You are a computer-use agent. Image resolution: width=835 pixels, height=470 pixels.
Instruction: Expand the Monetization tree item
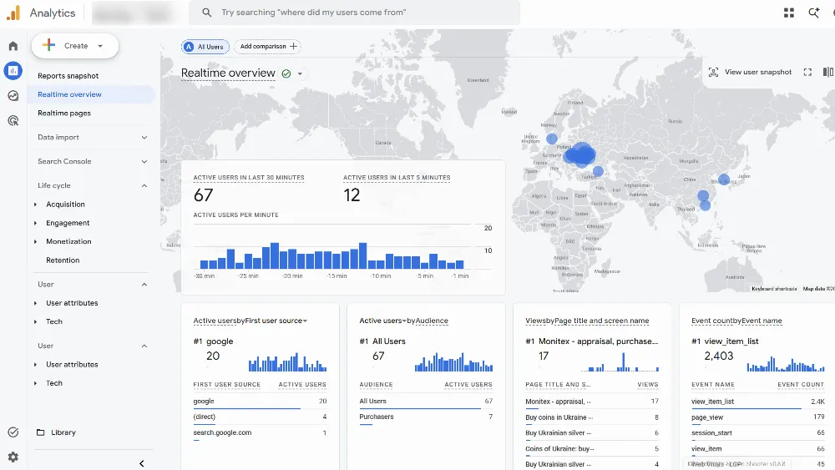click(x=36, y=241)
